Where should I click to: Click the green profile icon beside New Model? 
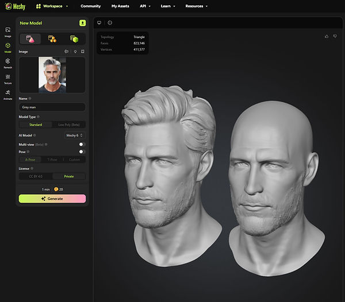(x=82, y=23)
